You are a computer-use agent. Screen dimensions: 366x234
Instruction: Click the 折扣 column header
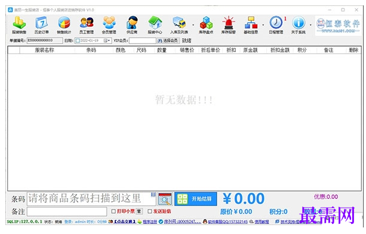point(231,50)
